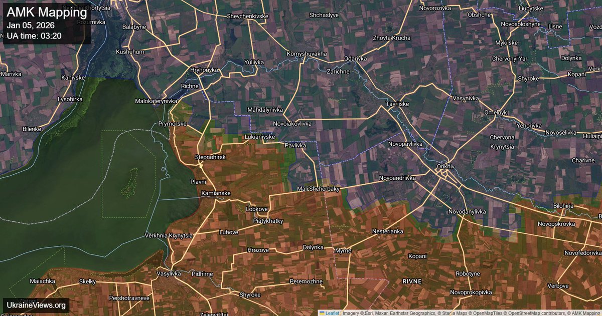The width and height of the screenshot is (602, 316).
Task: Click the Yehorivka village label
Action: point(529,125)
